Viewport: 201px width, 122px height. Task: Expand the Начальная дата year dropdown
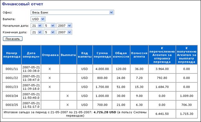[64, 26]
